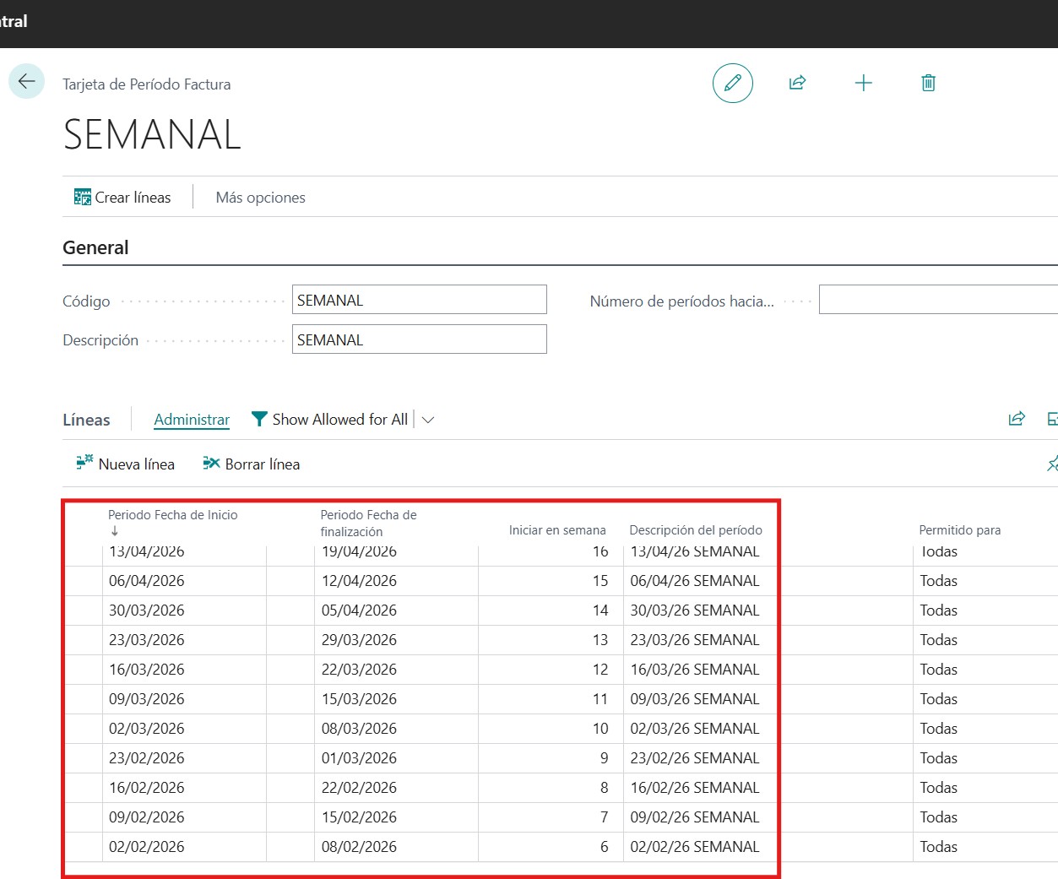Select the 23/03/2026 start date cell

[147, 640]
